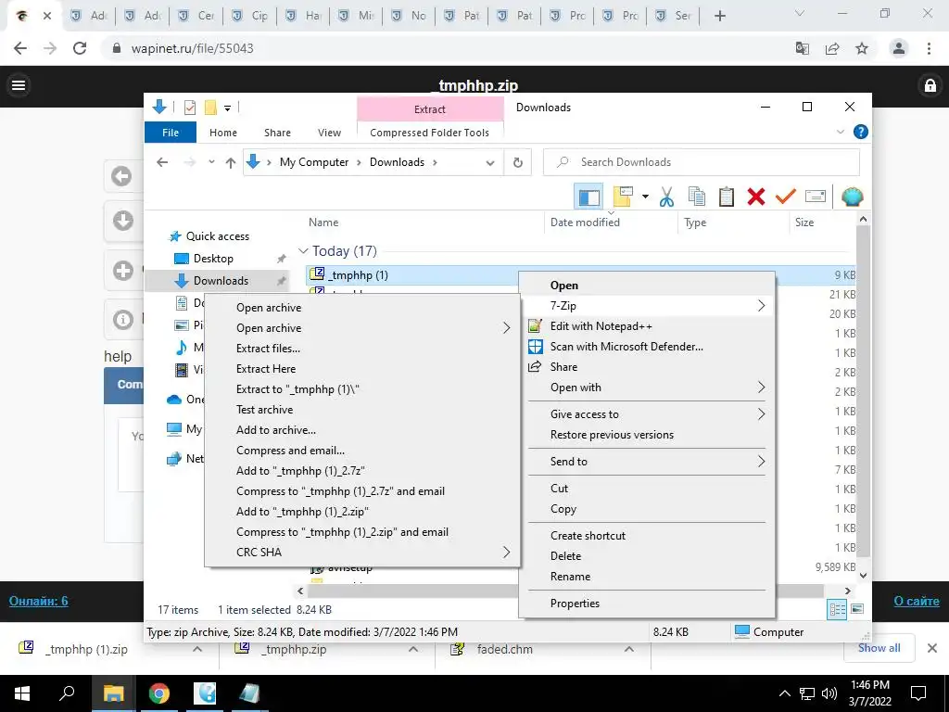Screen dimensions: 949x712
Task: Choose Create shortcut in the context menu
Action: tap(647, 535)
